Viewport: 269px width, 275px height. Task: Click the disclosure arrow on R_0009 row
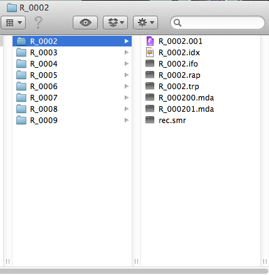pyautogui.click(x=127, y=121)
